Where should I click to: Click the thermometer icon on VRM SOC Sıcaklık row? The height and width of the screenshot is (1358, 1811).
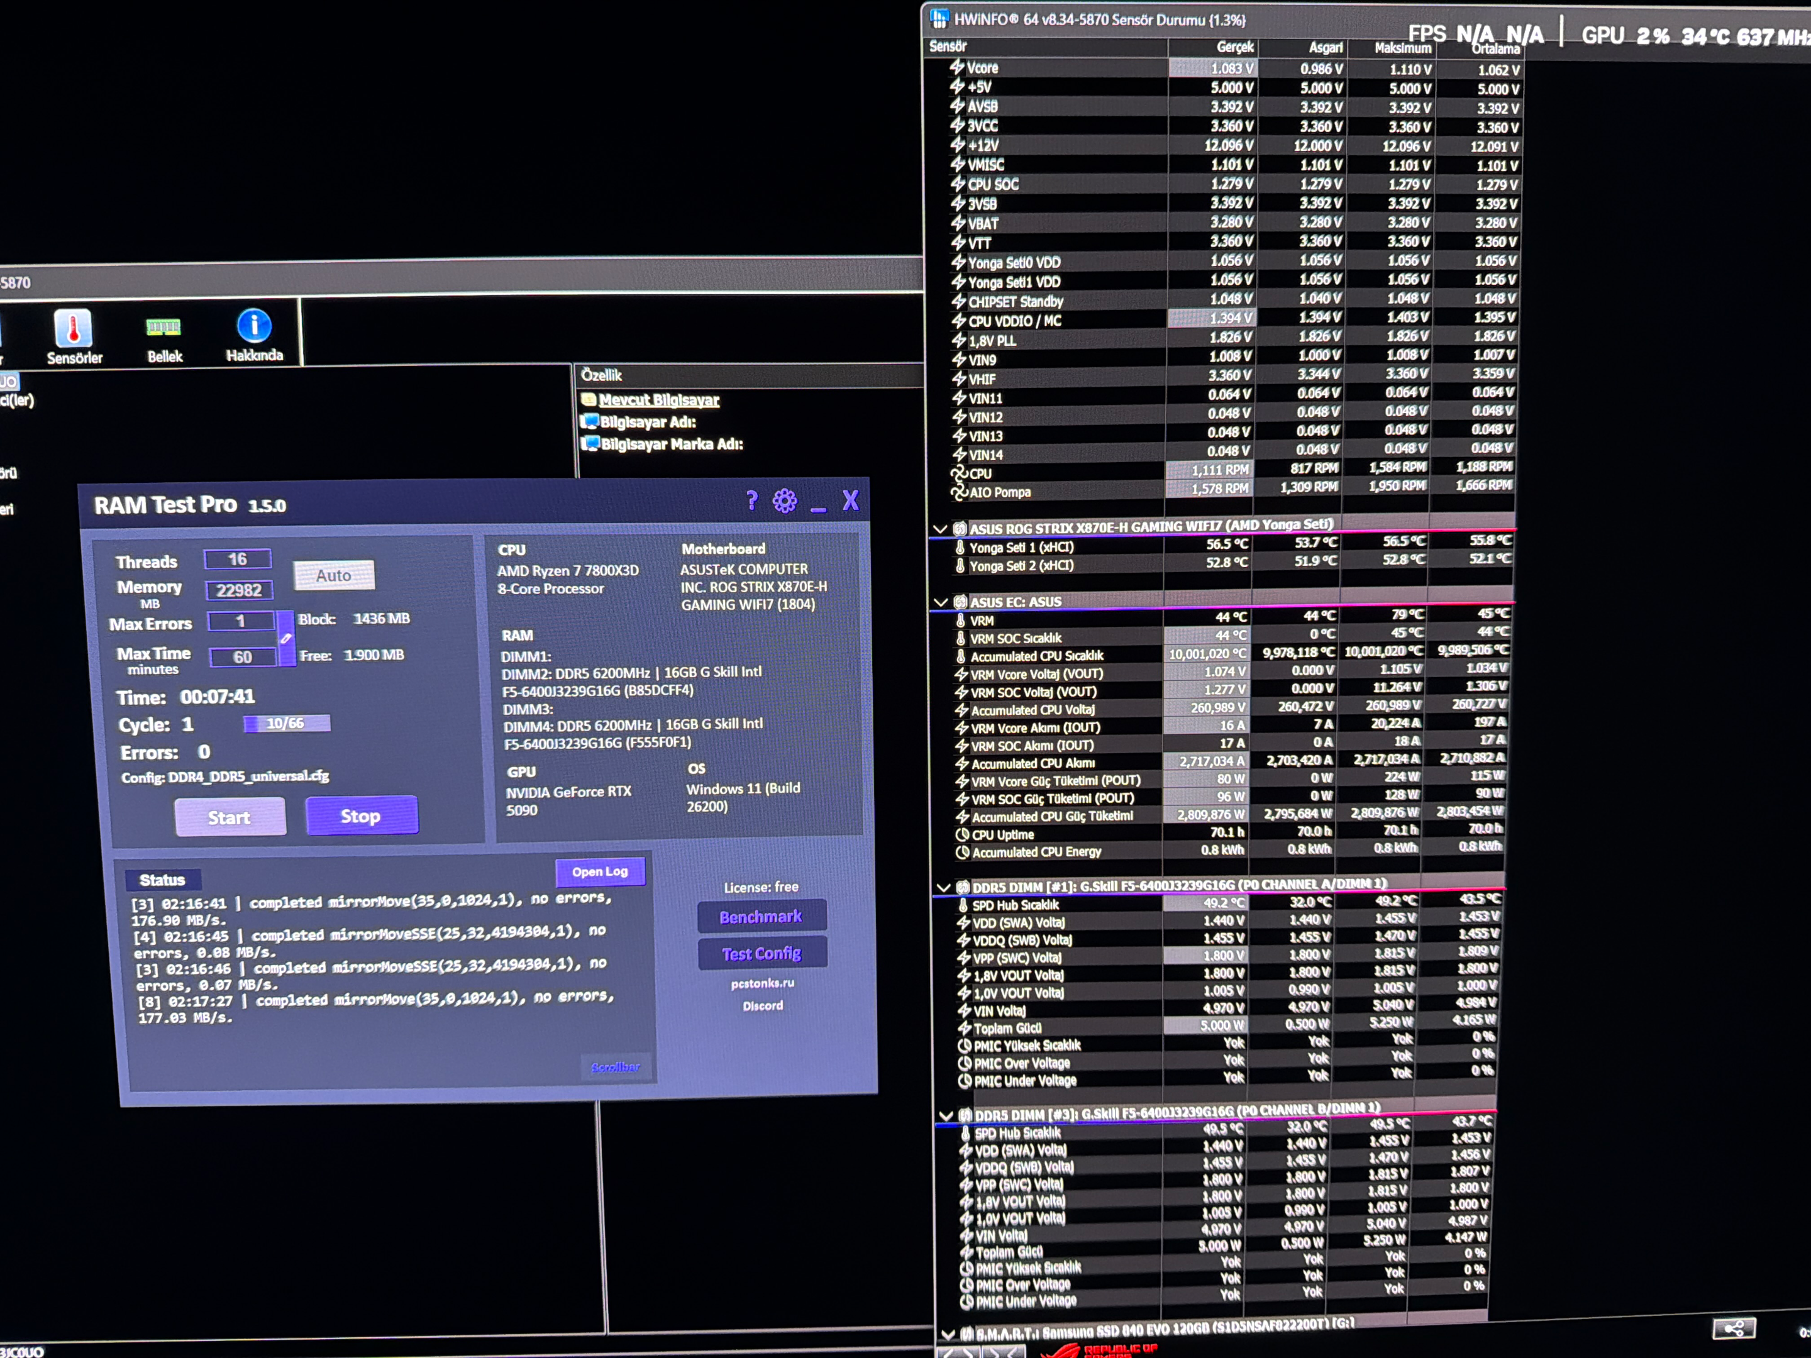[961, 638]
